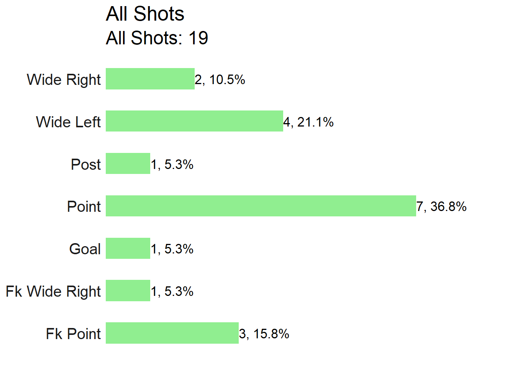Click the '2, 10.5%' value label
The width and height of the screenshot is (515, 367).
pyautogui.click(x=220, y=80)
